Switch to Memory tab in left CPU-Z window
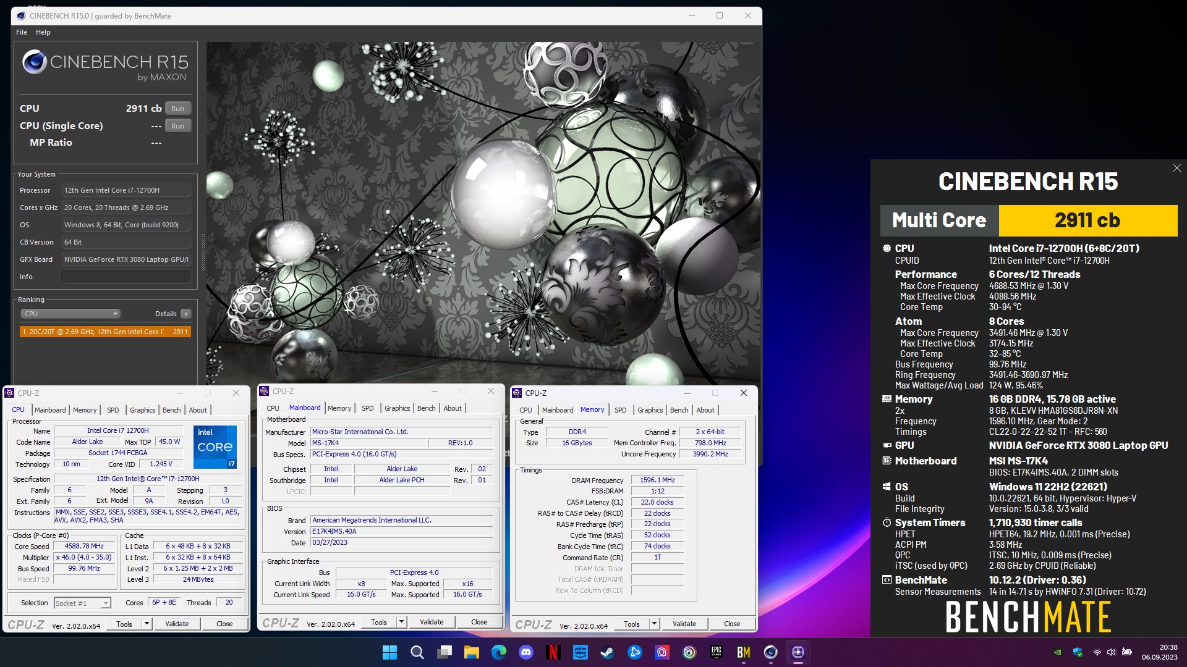The image size is (1187, 667). 85,410
